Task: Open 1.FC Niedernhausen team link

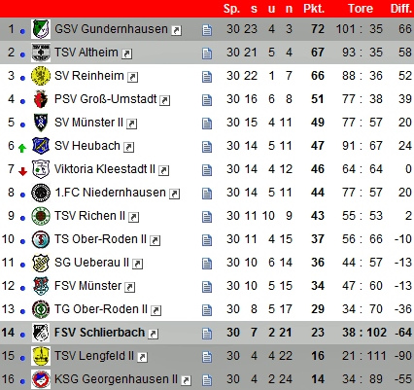Action: tap(110, 193)
